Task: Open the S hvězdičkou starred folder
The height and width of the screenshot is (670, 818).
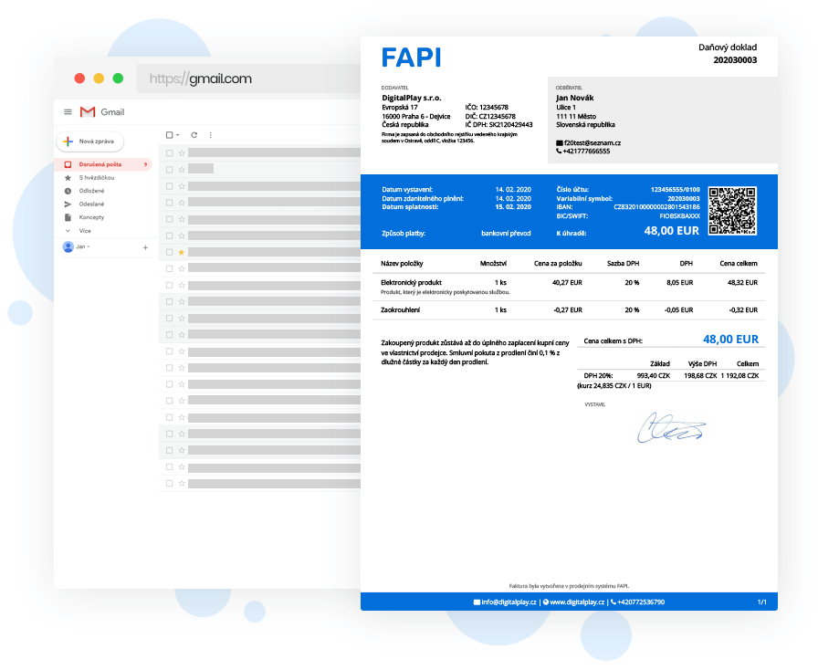Action: coord(97,178)
